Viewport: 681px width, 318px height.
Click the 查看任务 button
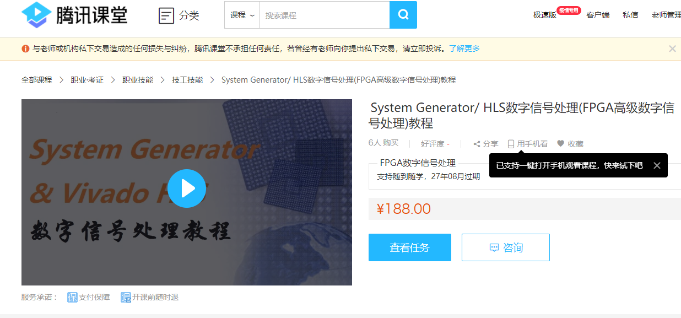click(410, 247)
